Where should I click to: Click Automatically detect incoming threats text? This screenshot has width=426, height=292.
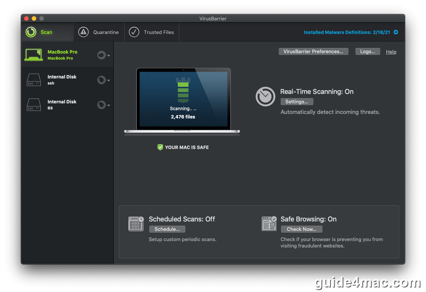click(330, 112)
